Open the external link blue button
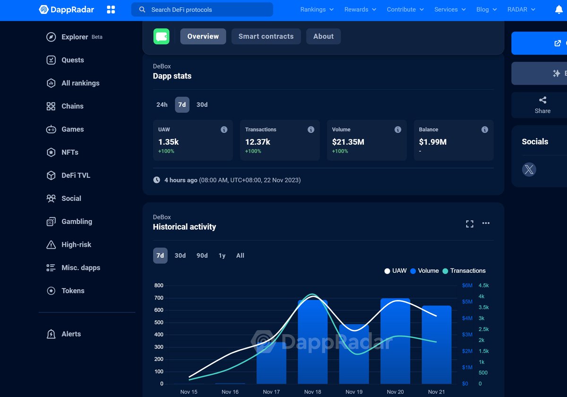The image size is (567, 397). click(x=539, y=43)
